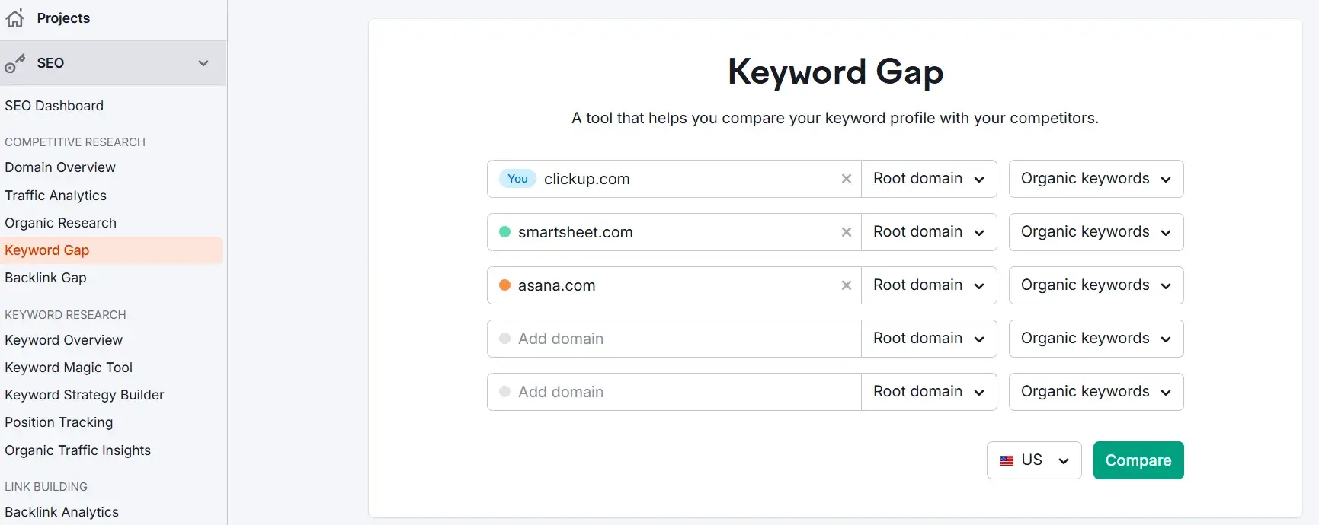1319x525 pixels.
Task: Click the orange dot beside asana.com
Action: (x=504, y=285)
